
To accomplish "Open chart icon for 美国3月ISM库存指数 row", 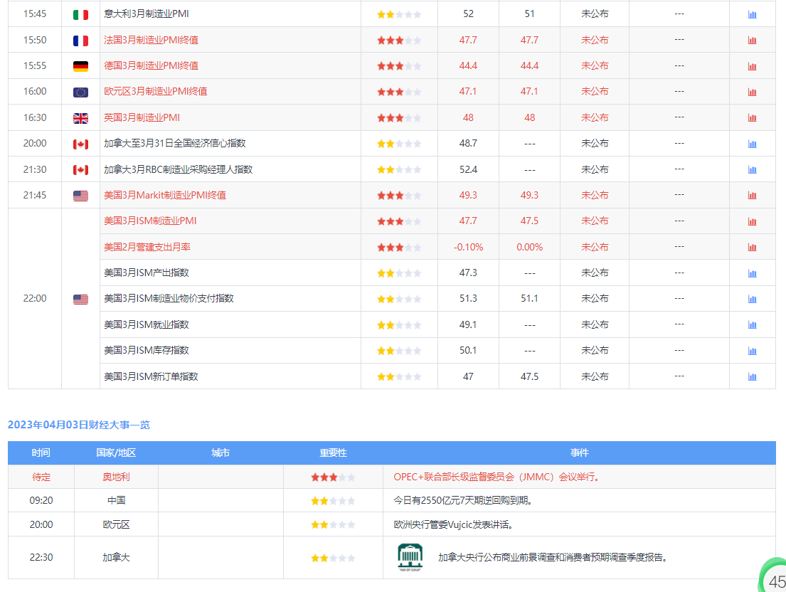I will [x=752, y=351].
